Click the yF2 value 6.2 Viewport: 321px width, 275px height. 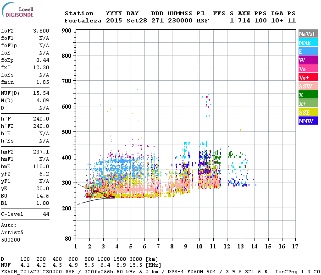pos(44,174)
